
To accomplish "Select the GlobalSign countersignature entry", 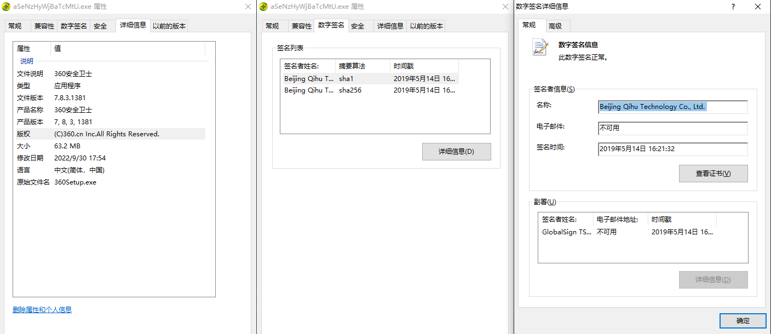I will [567, 232].
